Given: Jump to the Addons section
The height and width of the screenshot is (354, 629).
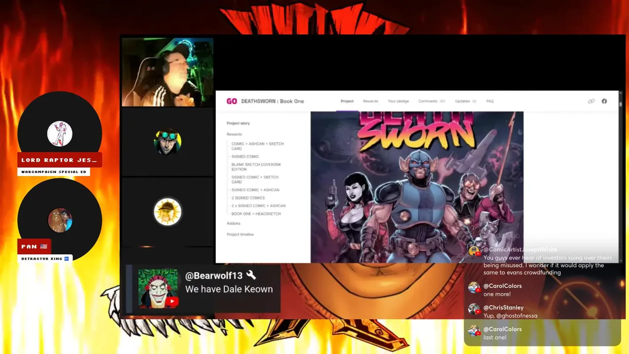Looking at the screenshot, I should (233, 223).
